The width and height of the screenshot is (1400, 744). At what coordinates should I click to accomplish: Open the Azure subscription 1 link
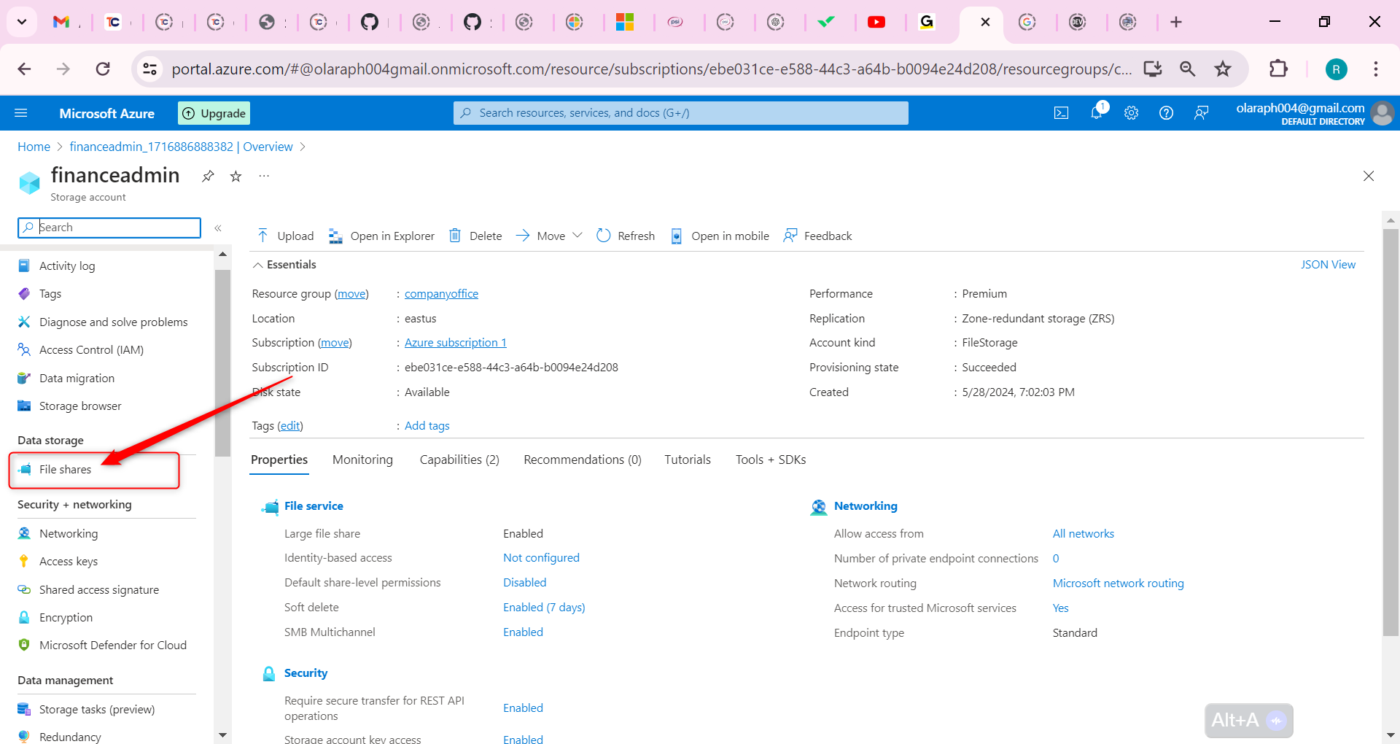tap(455, 342)
